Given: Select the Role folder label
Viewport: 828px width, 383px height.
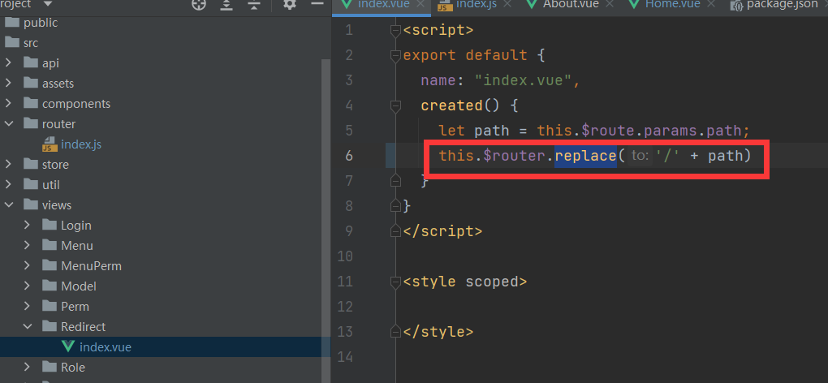Looking at the screenshot, I should (x=73, y=367).
